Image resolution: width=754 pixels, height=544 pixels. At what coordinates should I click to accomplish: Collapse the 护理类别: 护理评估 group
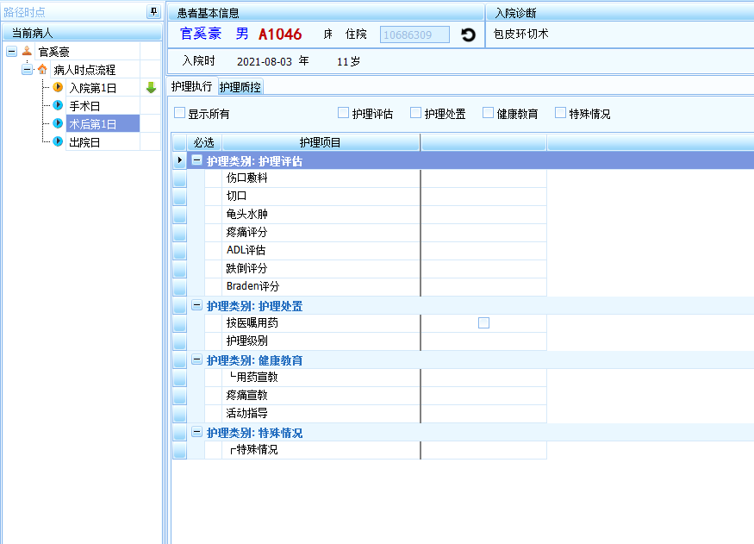[197, 160]
